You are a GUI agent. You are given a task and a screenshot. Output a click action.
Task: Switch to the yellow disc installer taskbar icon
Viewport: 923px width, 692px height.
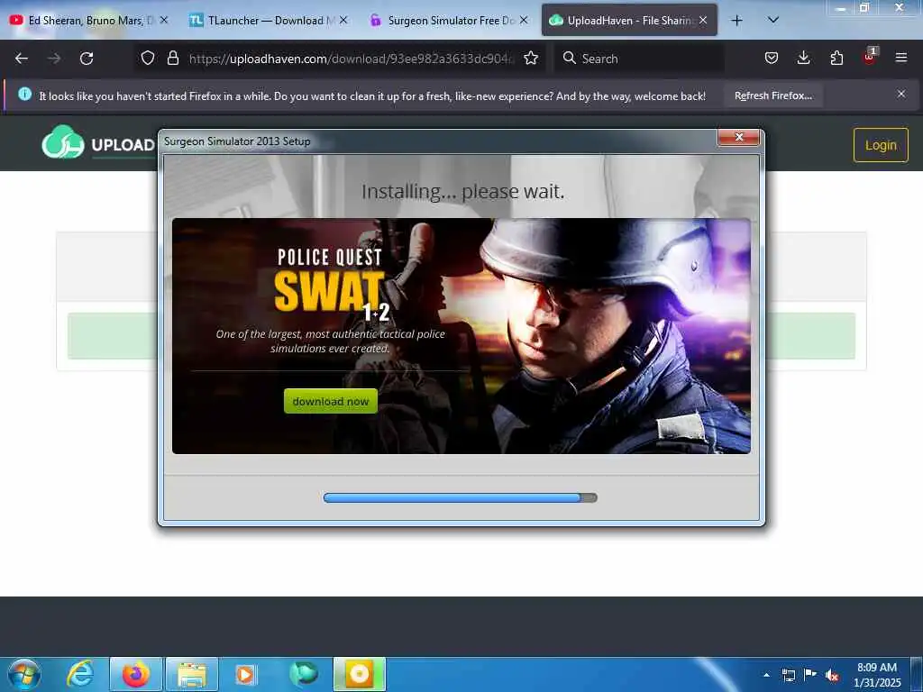click(359, 674)
